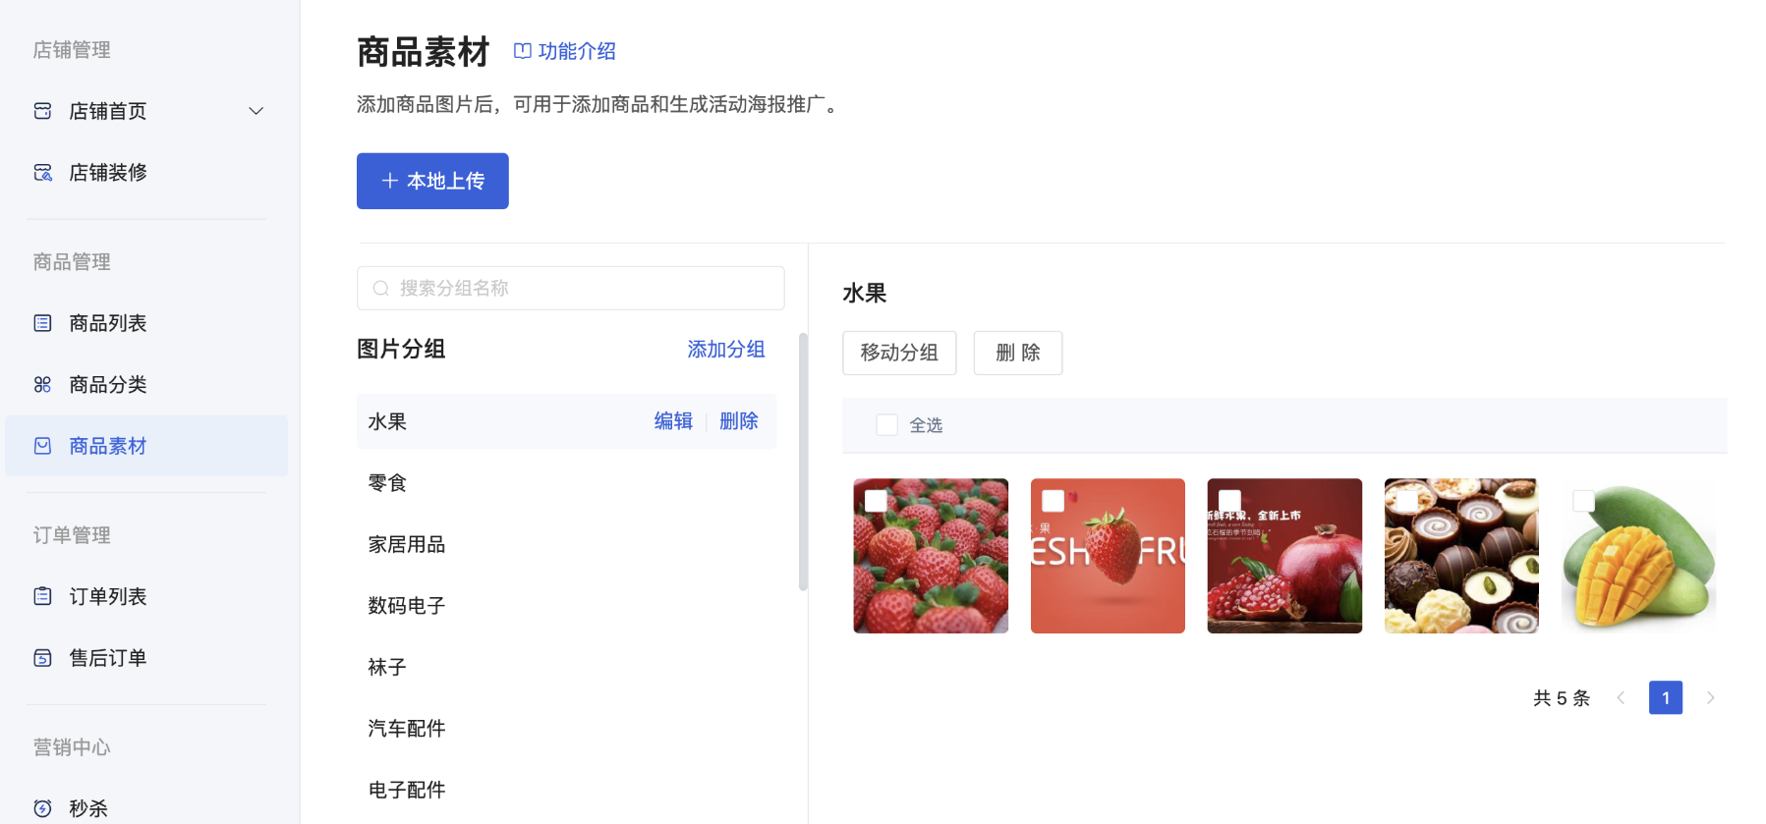Click 添加分组 link
1766x824 pixels.
pos(726,349)
